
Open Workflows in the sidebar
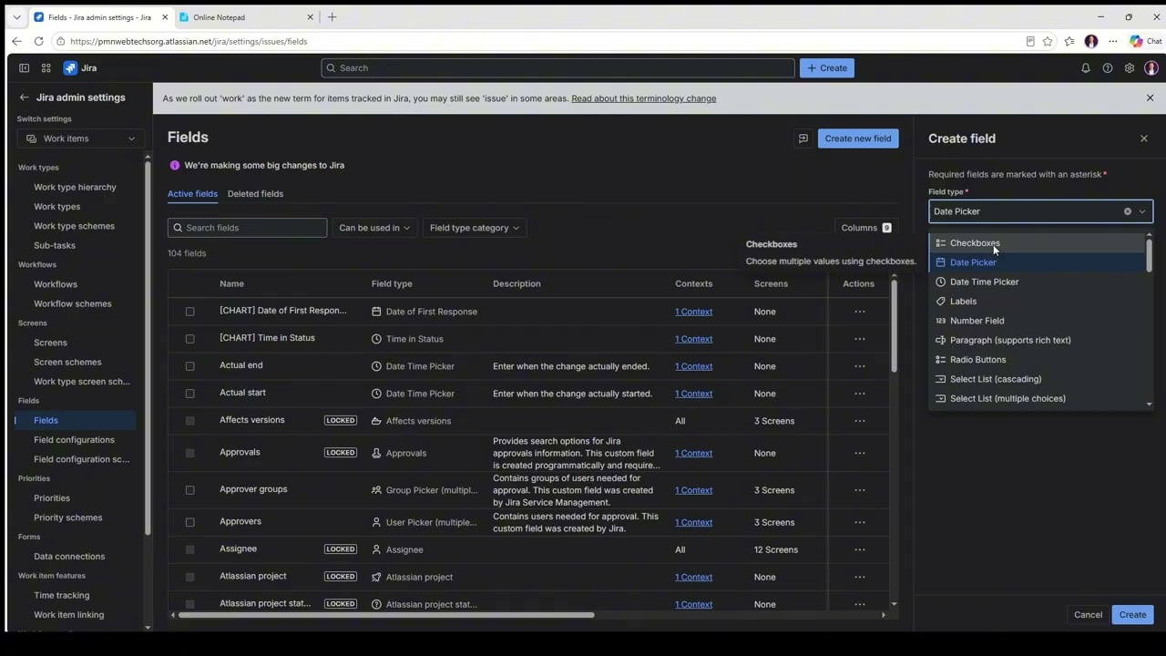tap(56, 284)
